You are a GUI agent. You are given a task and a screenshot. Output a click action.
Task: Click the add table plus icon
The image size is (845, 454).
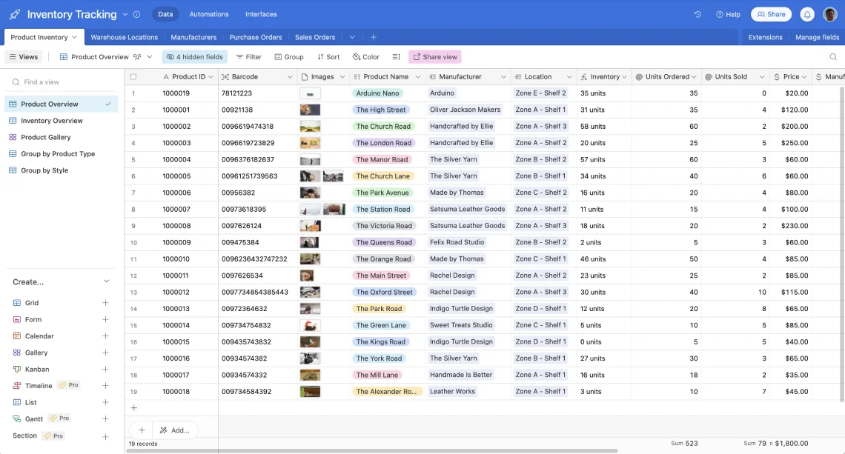pyautogui.click(x=374, y=37)
